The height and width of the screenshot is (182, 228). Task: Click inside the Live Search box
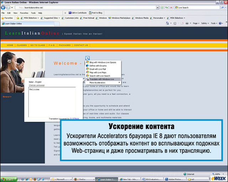[197, 7]
